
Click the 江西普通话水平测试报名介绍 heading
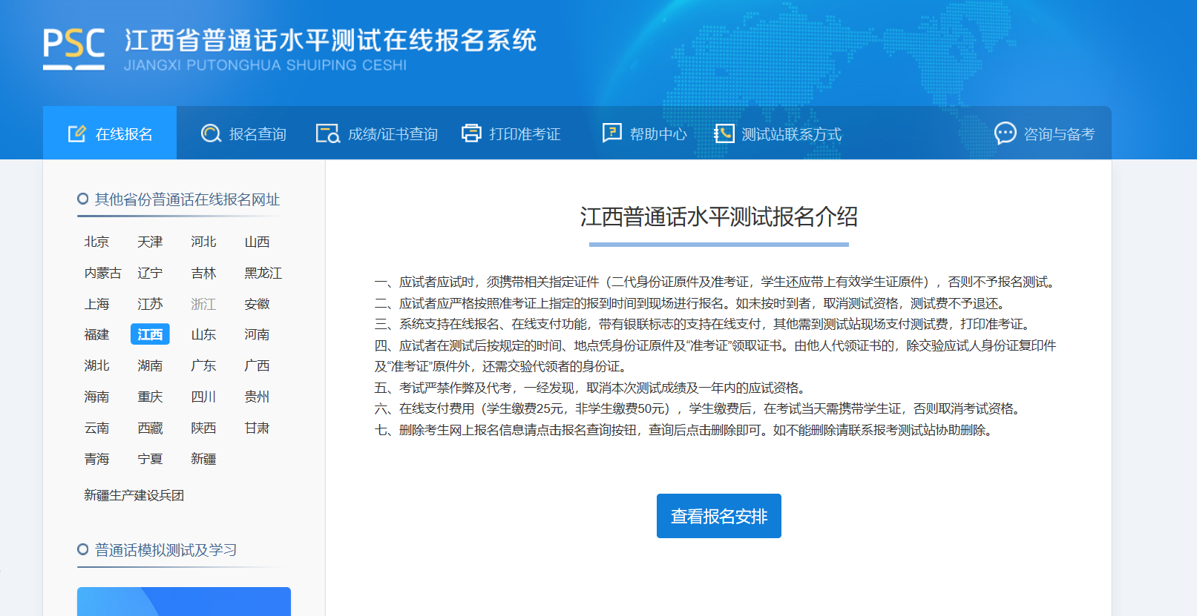[x=719, y=217]
